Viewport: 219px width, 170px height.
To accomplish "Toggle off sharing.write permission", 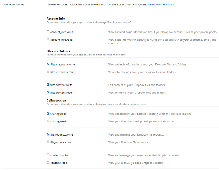I will tap(48, 113).
